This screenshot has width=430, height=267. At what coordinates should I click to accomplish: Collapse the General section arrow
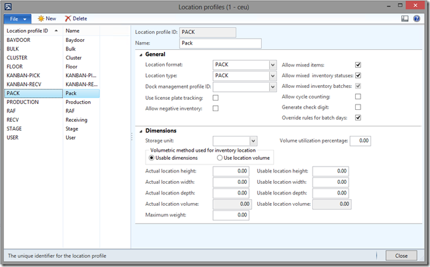(x=140, y=55)
